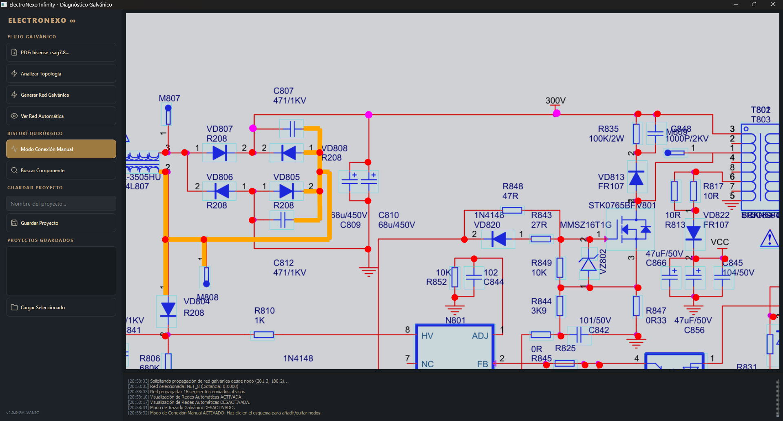
Task: Select the VZ802 zener diode symbol
Action: point(588,264)
